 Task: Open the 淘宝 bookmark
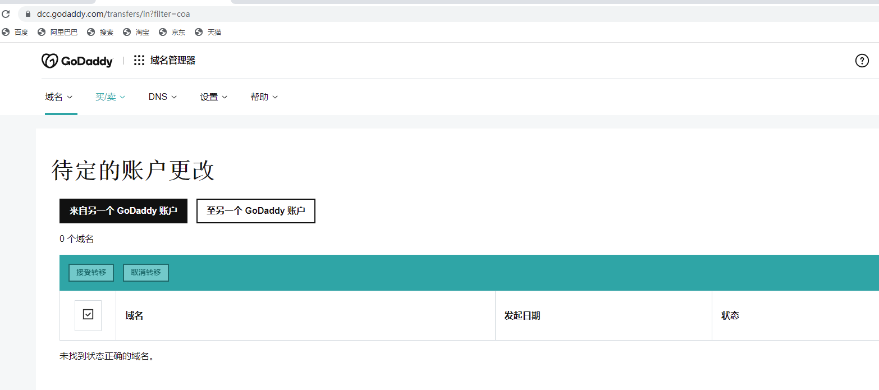pyautogui.click(x=136, y=33)
